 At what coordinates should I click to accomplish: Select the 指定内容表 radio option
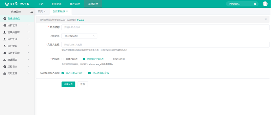coord(110,59)
